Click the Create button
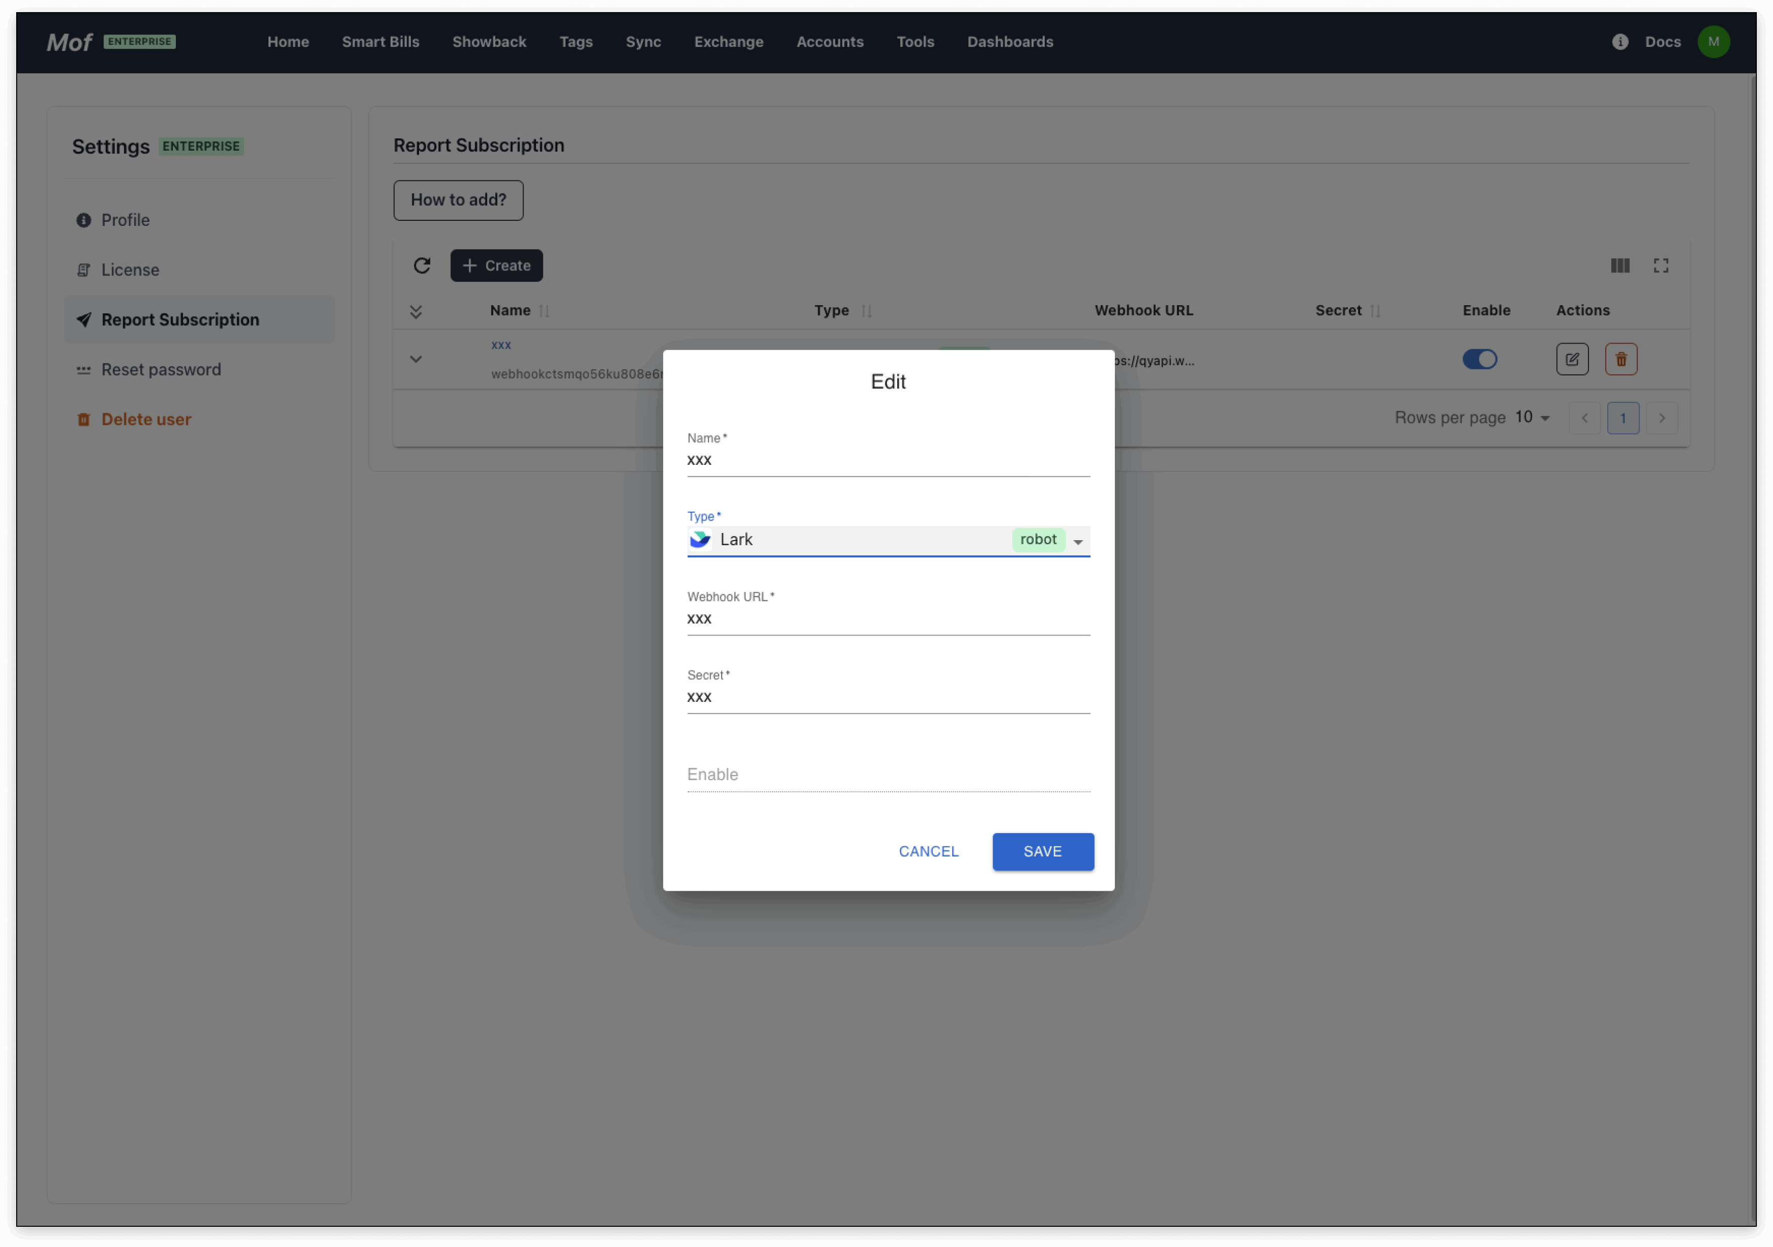This screenshot has width=1773, height=1247. point(496,266)
